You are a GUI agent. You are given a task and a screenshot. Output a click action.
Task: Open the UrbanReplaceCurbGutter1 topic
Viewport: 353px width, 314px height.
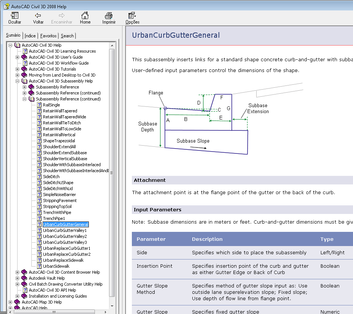[66, 248]
